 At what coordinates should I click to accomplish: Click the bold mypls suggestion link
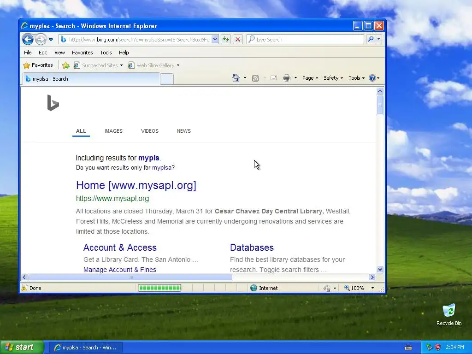coord(149,158)
